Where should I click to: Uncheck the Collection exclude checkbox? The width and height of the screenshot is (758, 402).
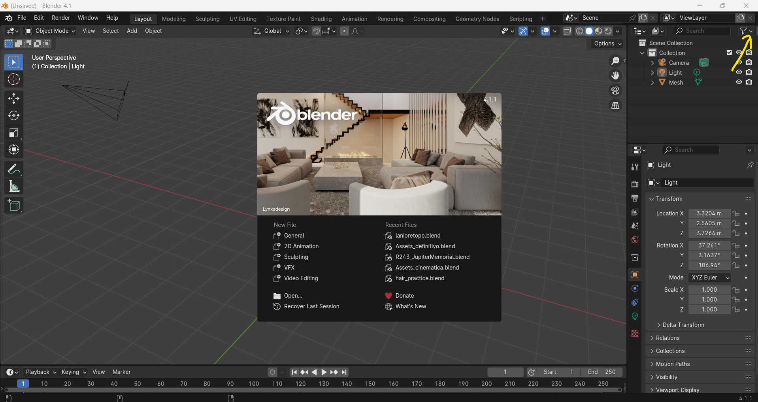730,53
